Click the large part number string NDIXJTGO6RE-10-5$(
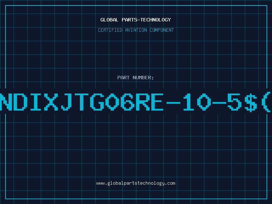The width and height of the screenshot is (272, 204). (x=135, y=102)
